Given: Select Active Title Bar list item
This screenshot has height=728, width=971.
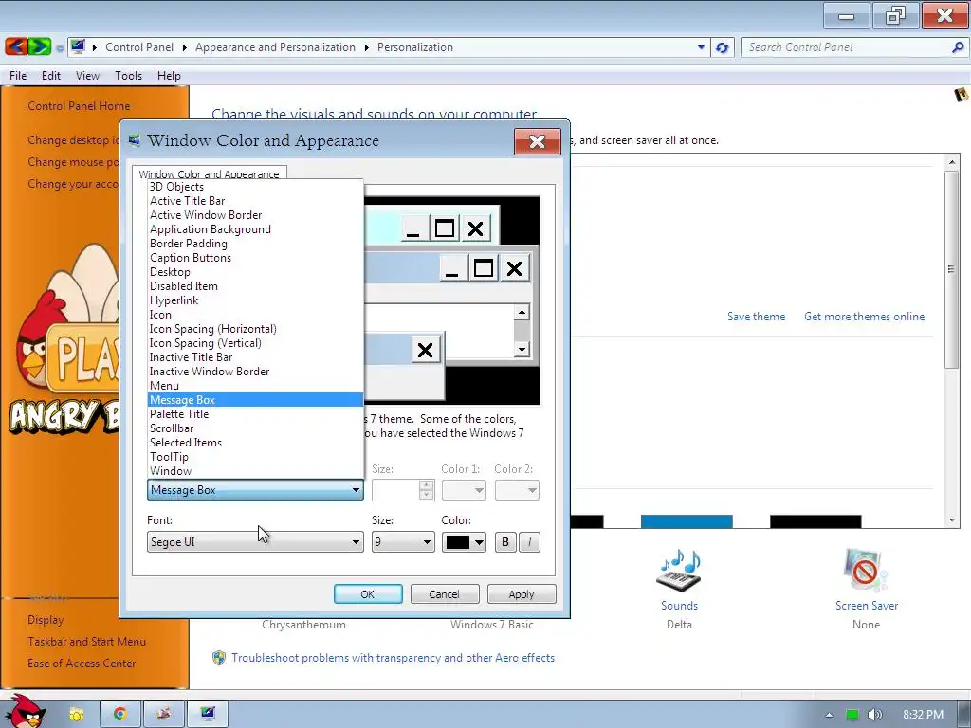Looking at the screenshot, I should point(255,201).
